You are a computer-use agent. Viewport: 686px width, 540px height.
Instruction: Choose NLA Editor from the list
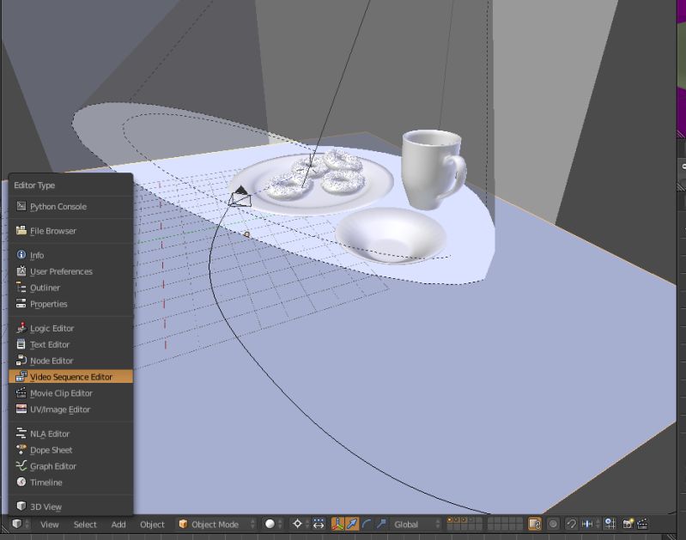click(70, 434)
